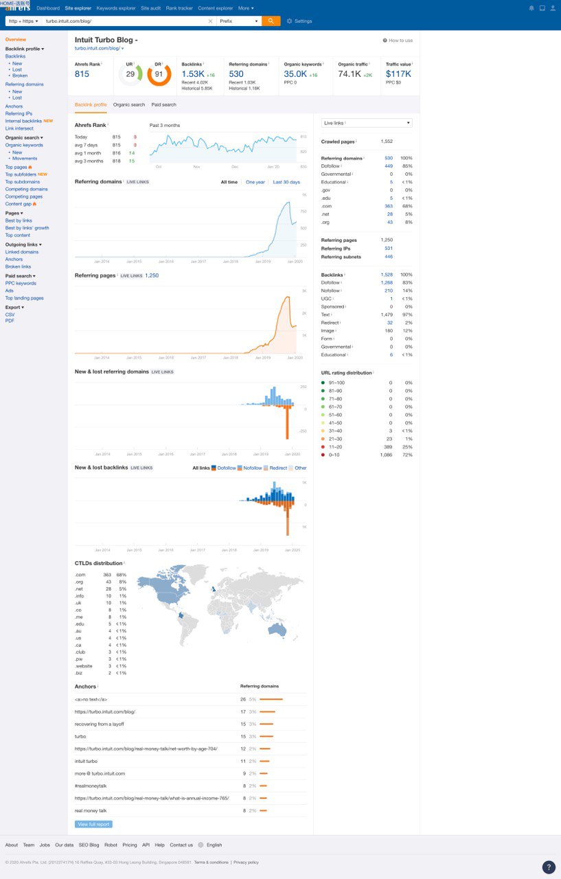
Task: Click the orange search magnifier button
Action: coord(271,21)
